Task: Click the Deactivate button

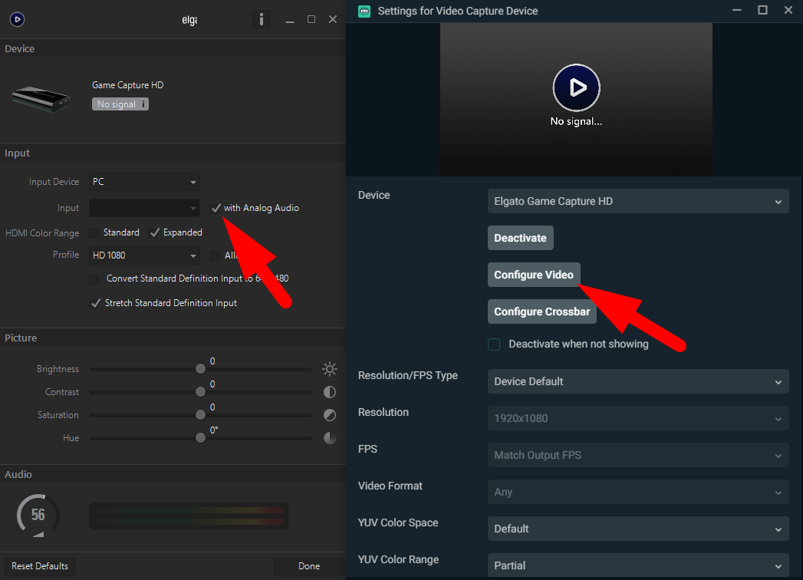Action: [520, 239]
